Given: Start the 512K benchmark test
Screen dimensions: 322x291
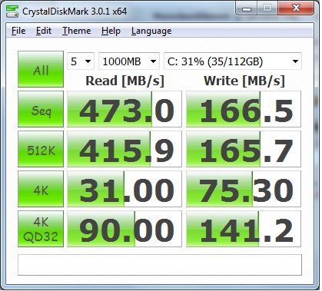Looking at the screenshot, I should (x=41, y=149).
